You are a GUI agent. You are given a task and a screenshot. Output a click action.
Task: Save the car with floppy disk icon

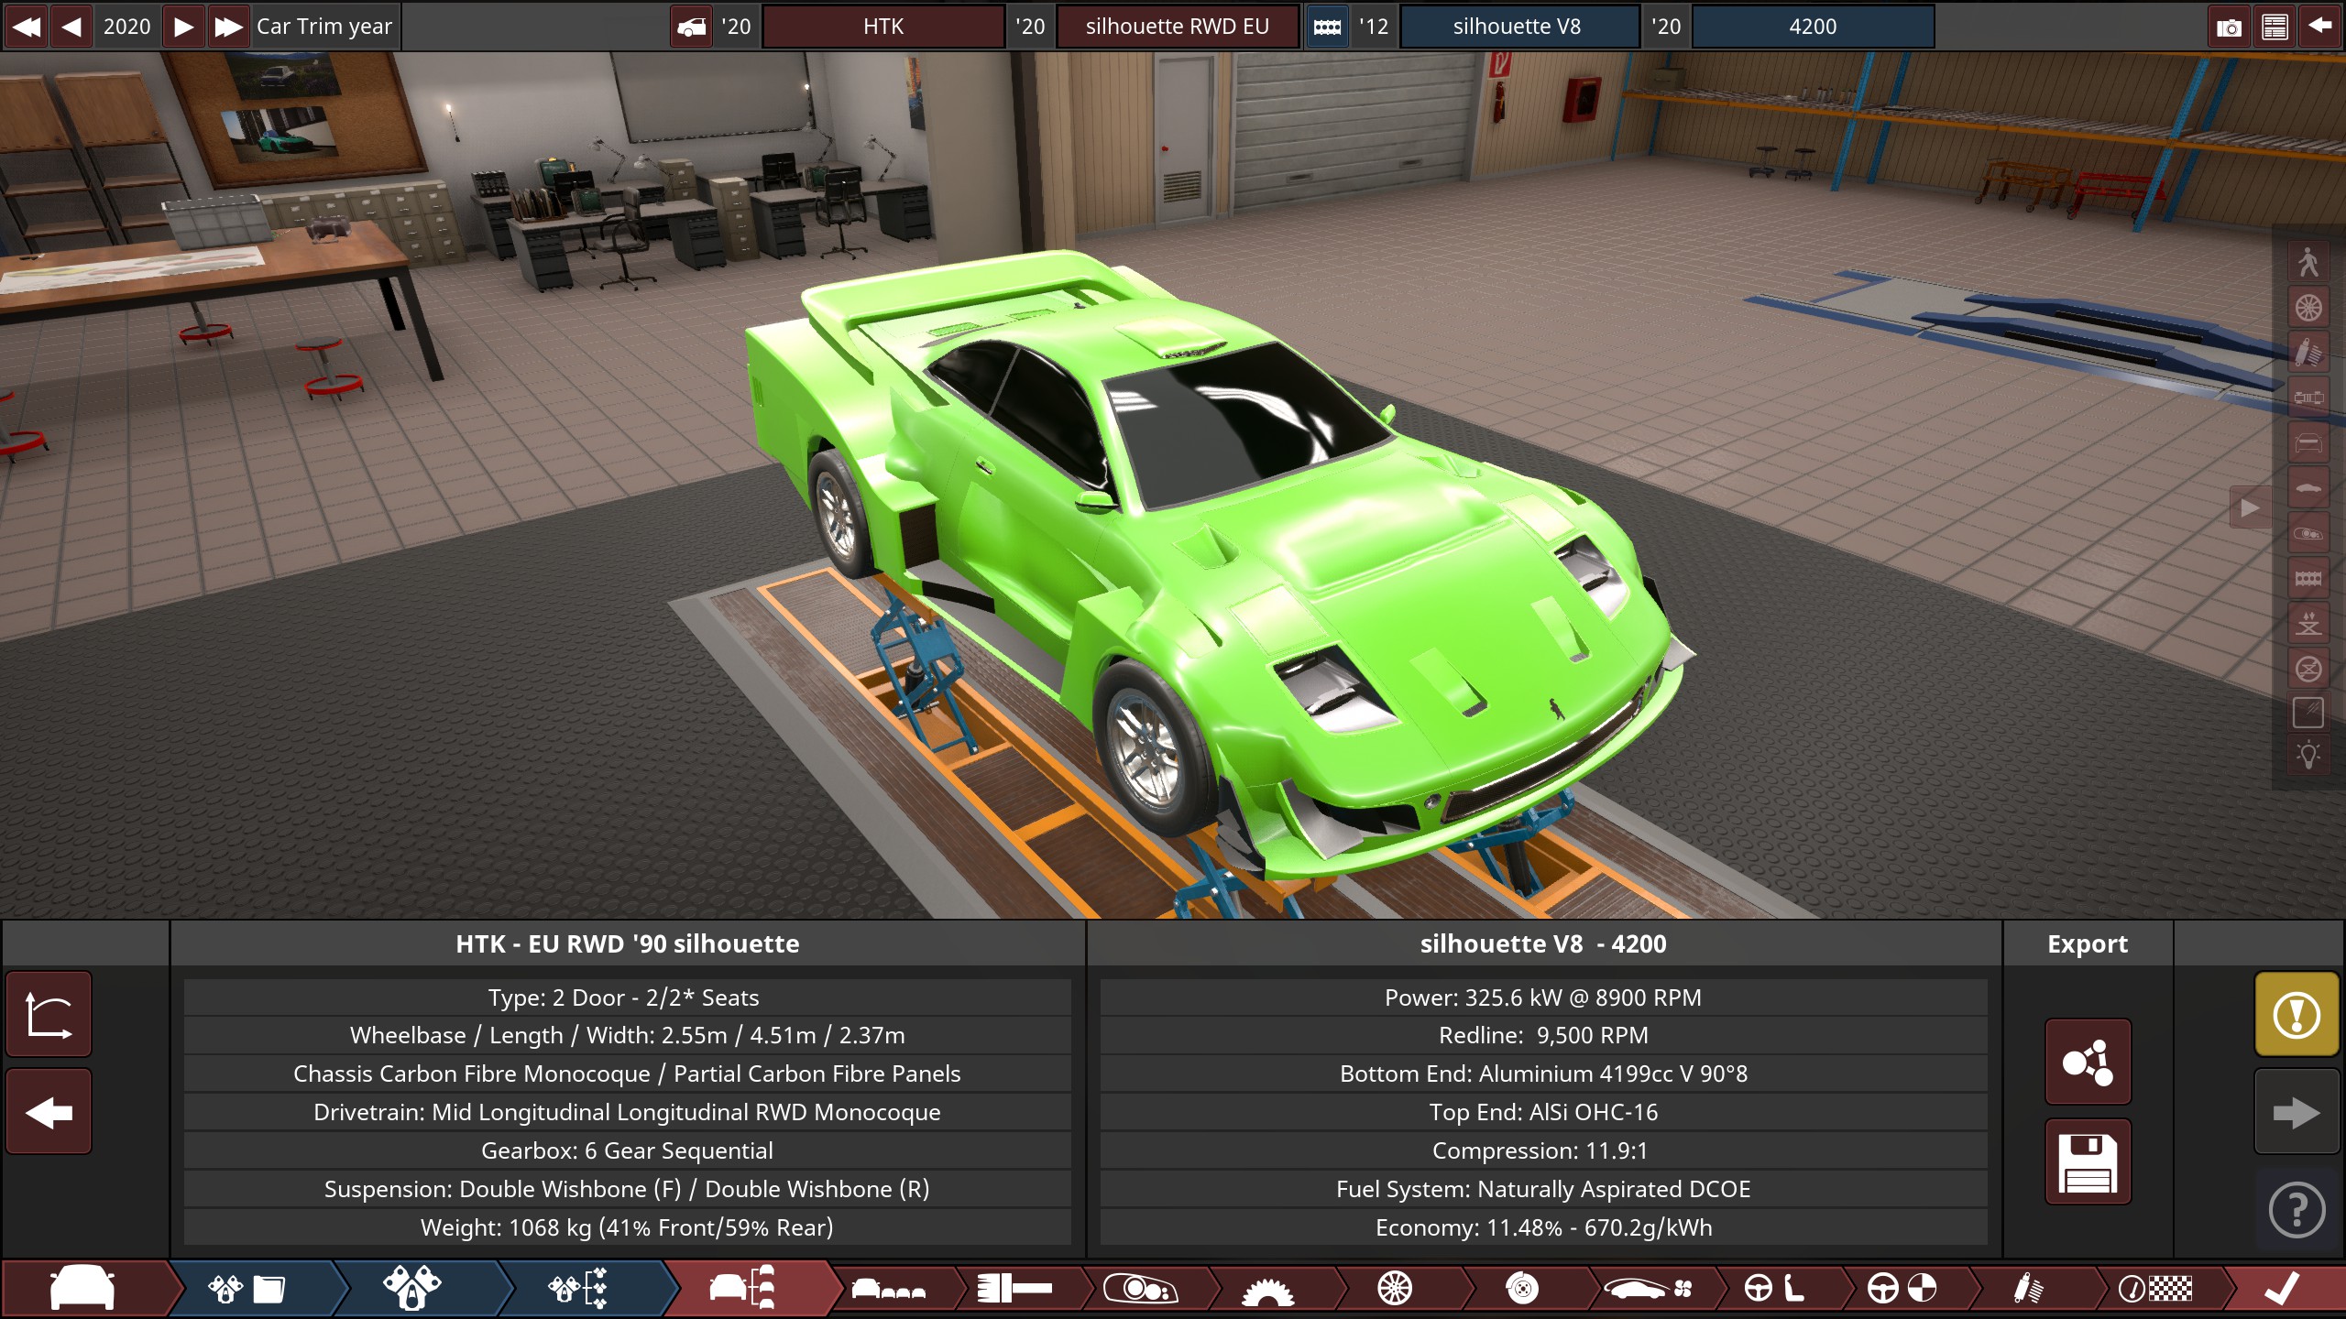click(x=2088, y=1161)
